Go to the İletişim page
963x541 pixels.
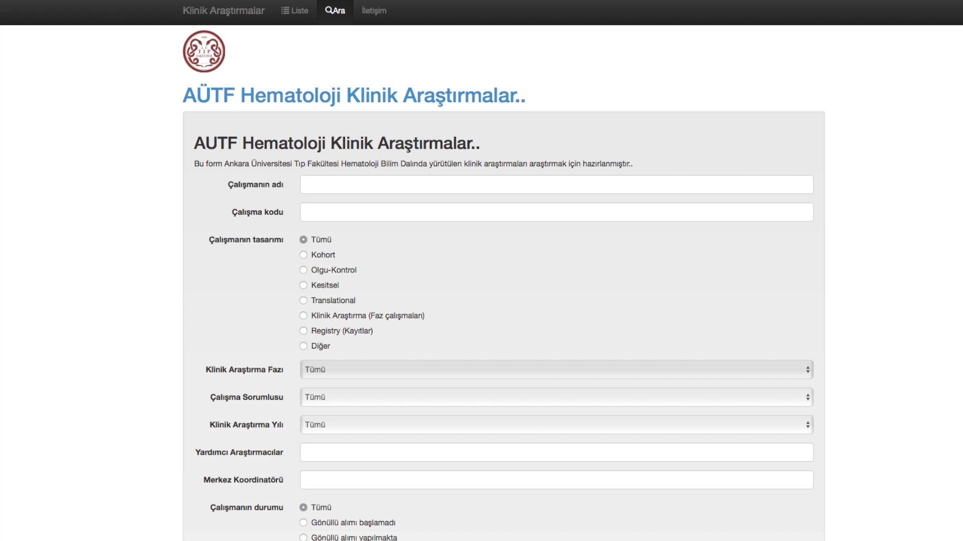(374, 11)
